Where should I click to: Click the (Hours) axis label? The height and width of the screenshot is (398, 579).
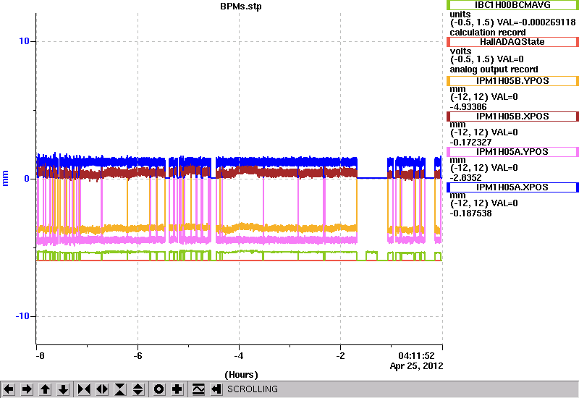(241, 375)
